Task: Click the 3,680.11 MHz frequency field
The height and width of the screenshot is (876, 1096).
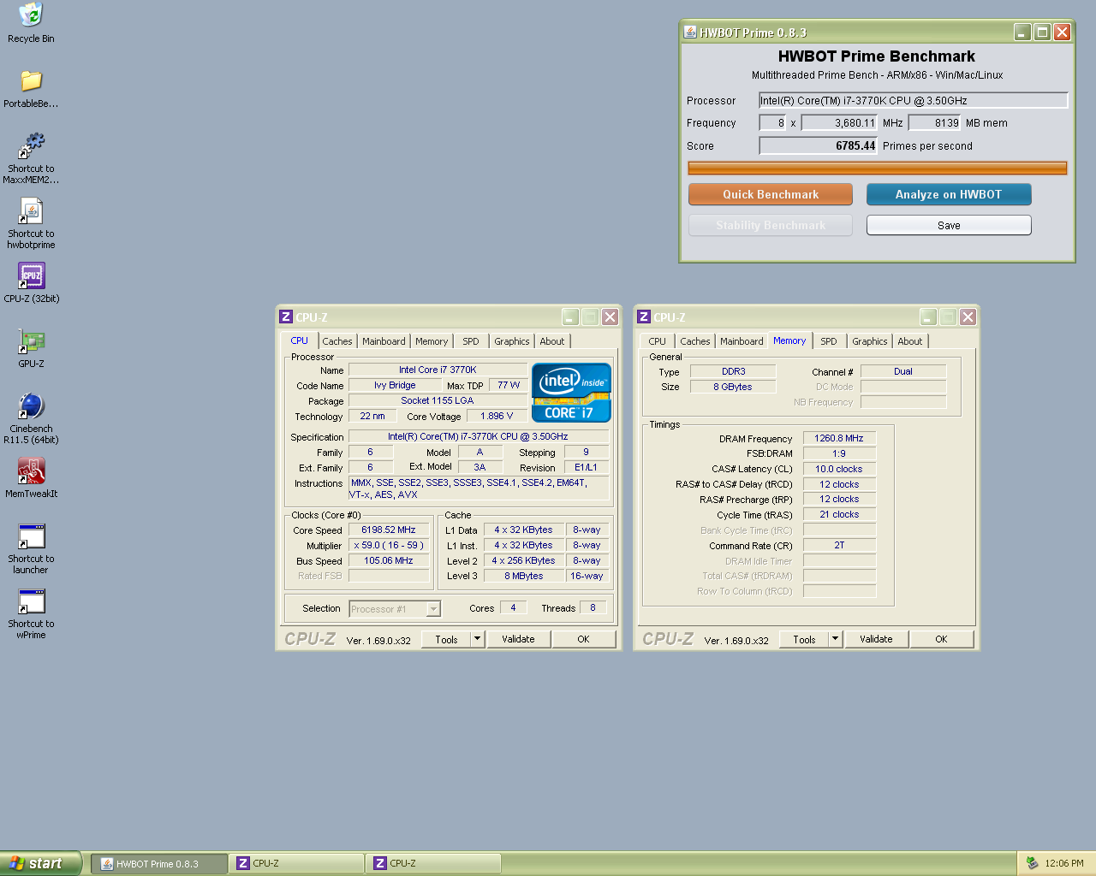Action: [x=839, y=122]
